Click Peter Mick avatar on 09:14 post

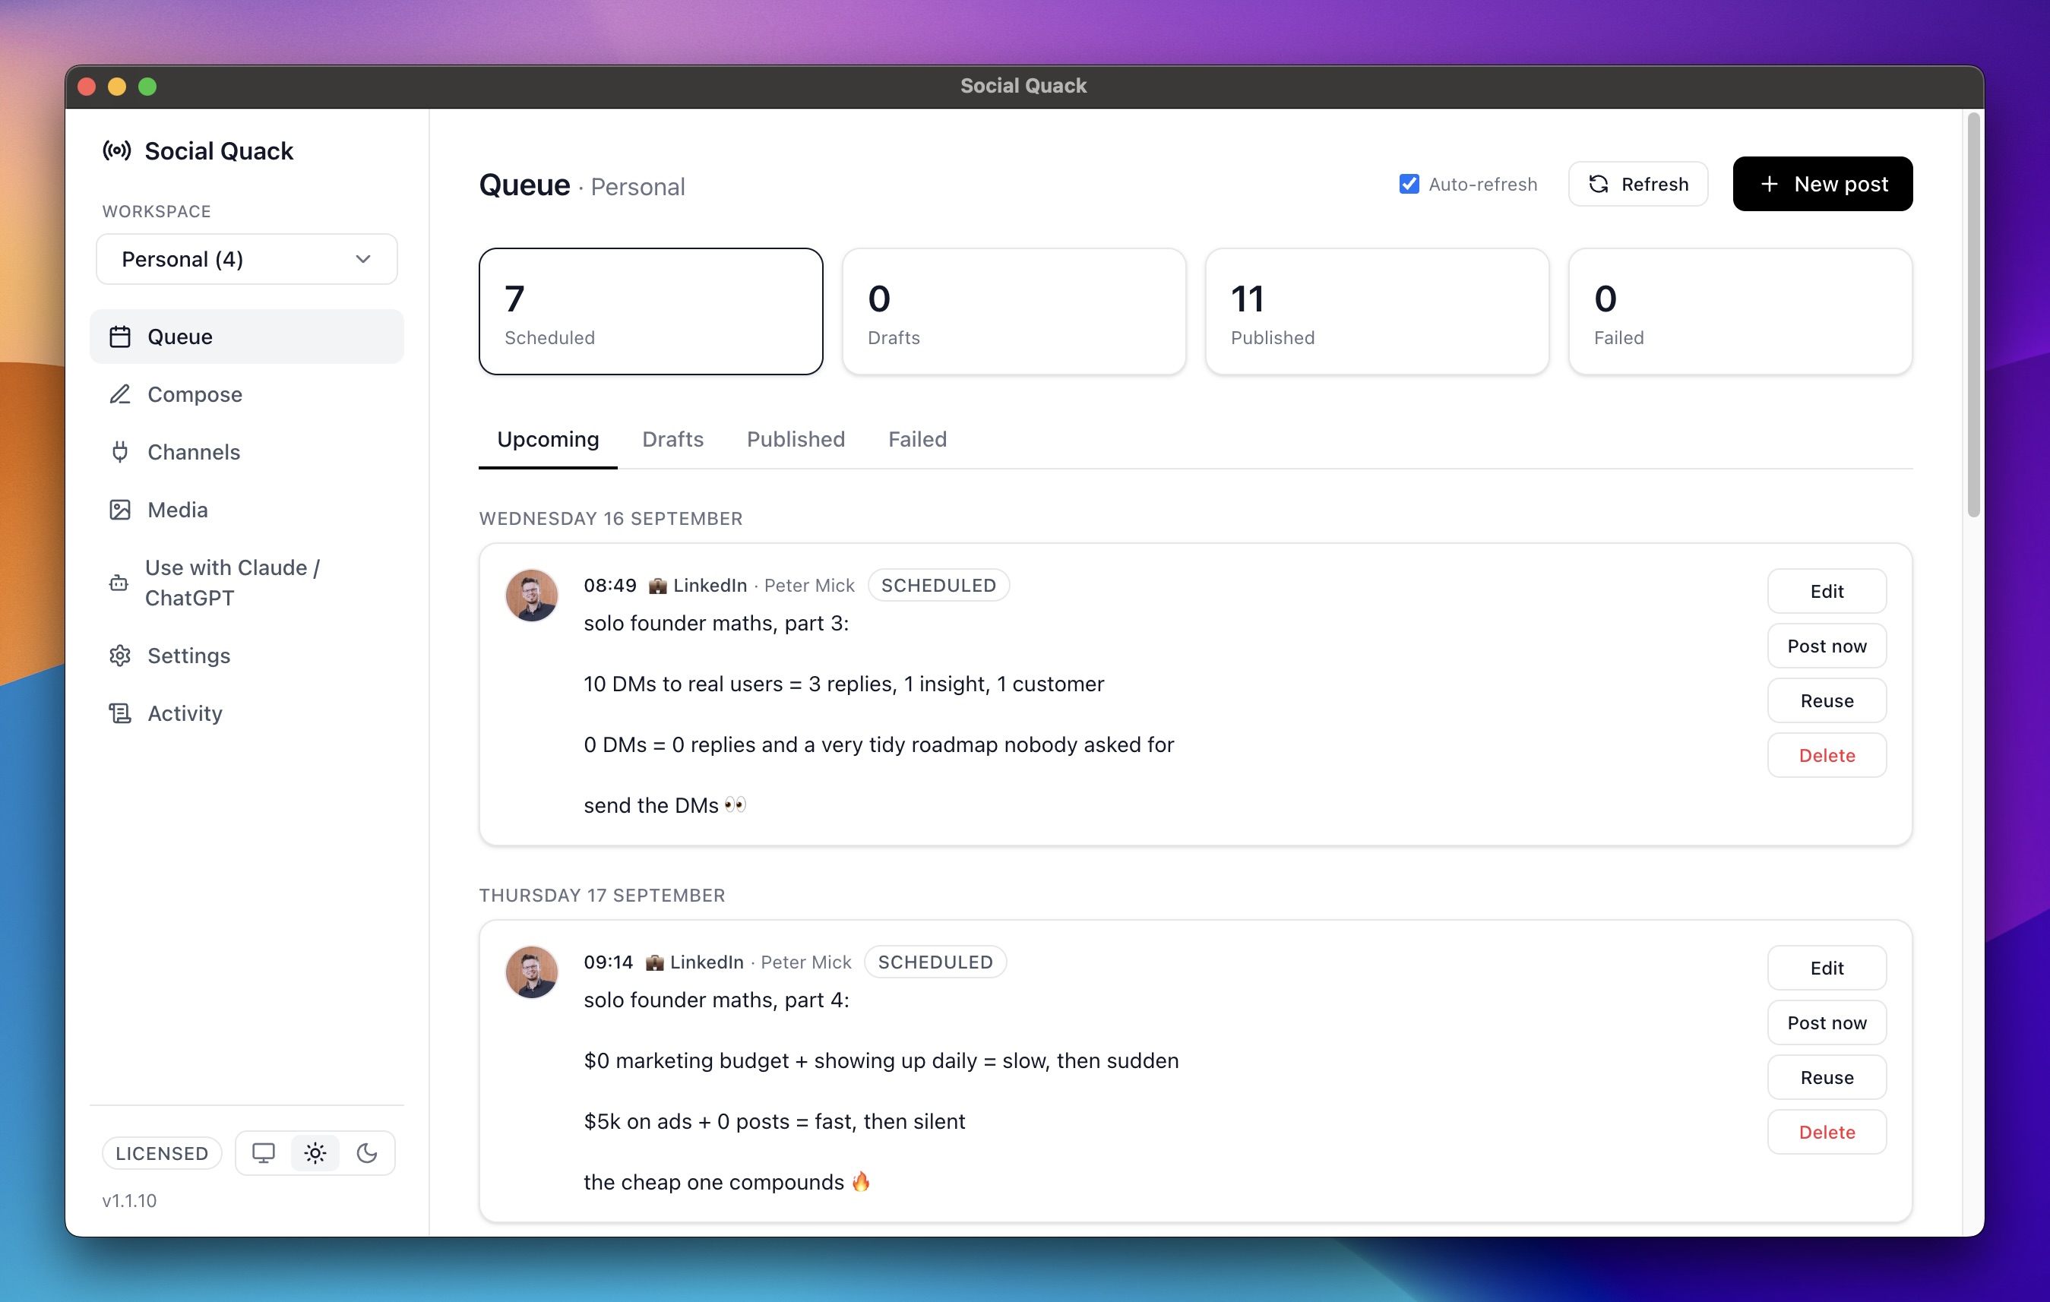point(531,972)
